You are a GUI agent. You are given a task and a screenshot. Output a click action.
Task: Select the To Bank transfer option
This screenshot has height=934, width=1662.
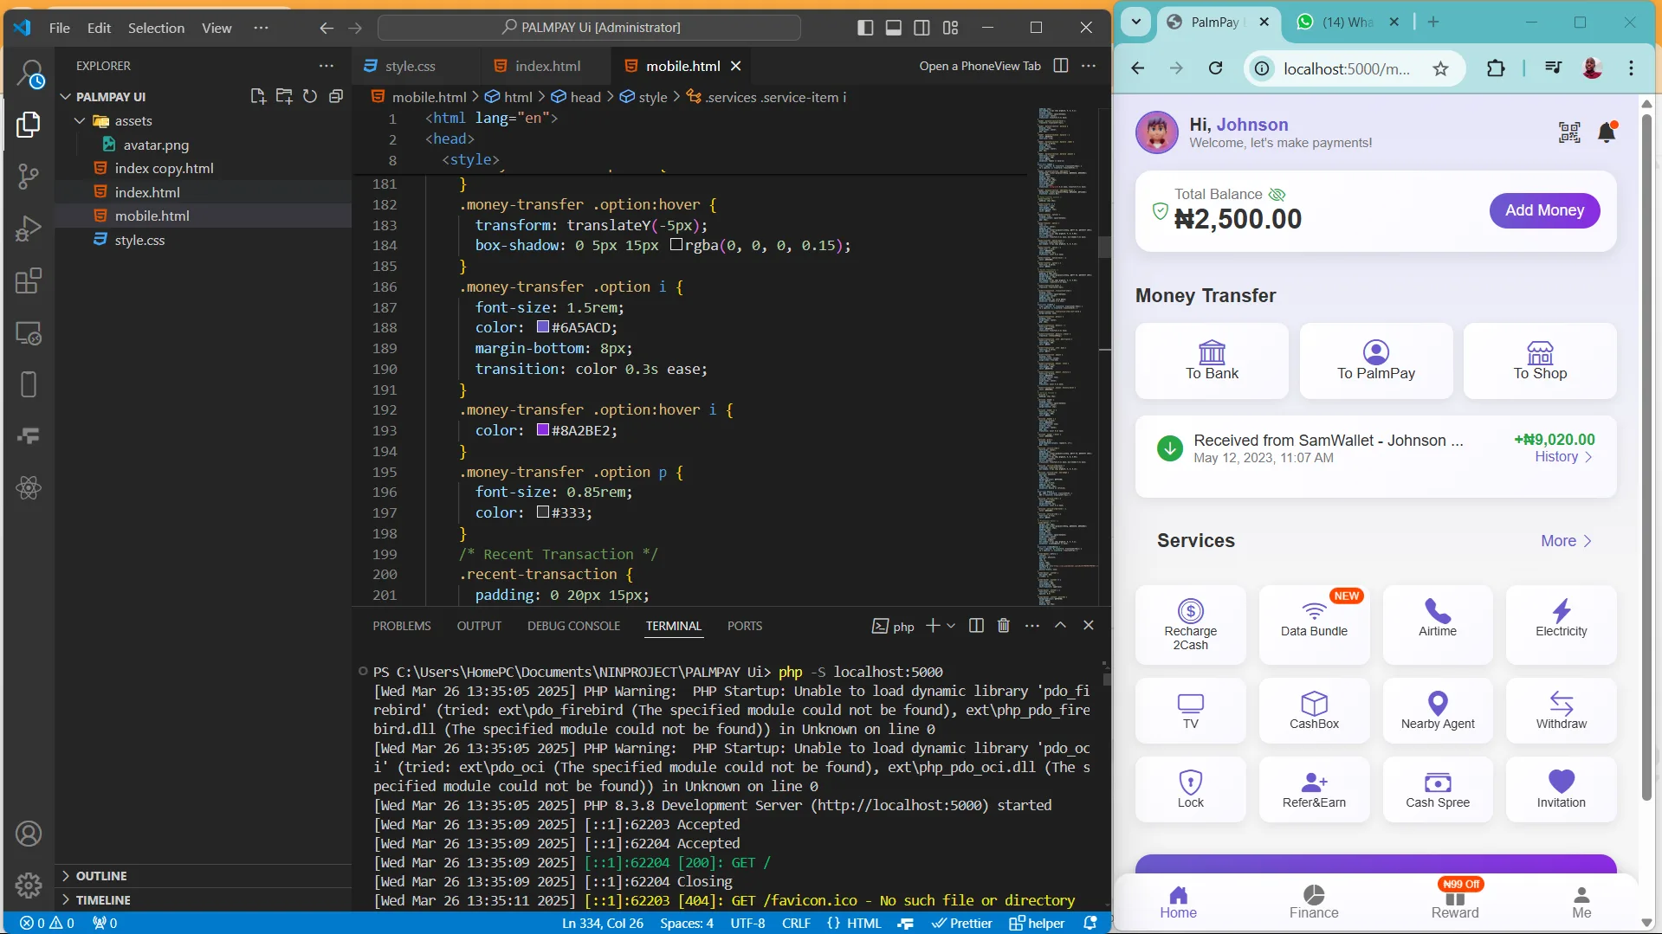(x=1212, y=361)
